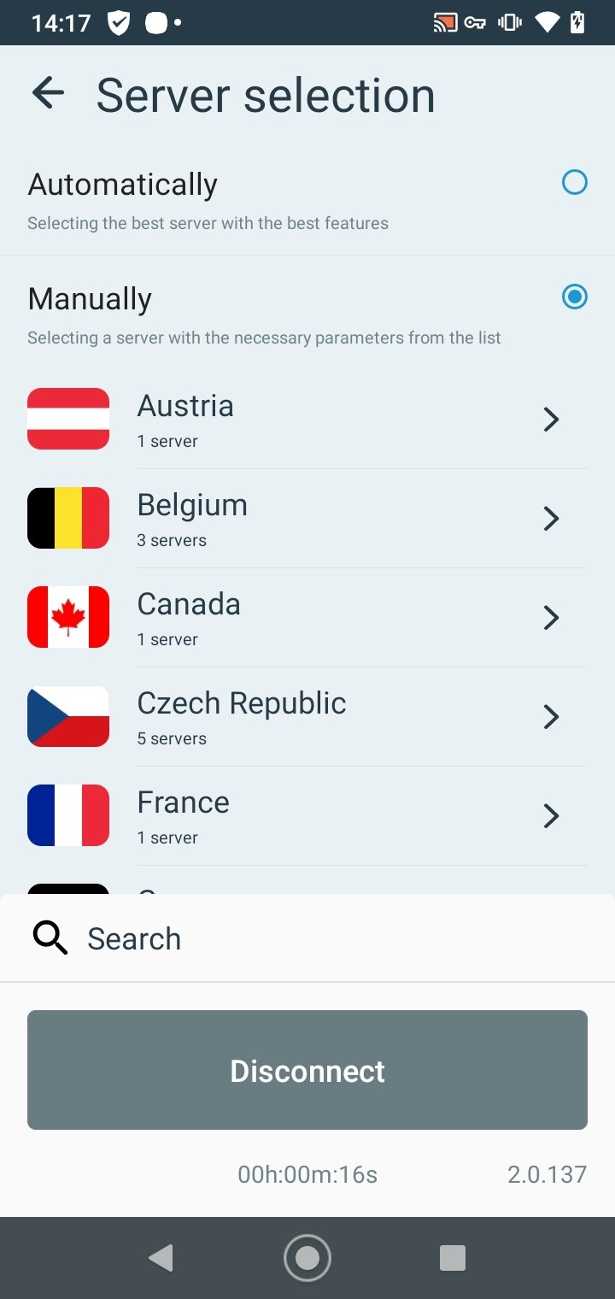
Task: Tap the Belgium flag icon
Action: click(x=68, y=518)
